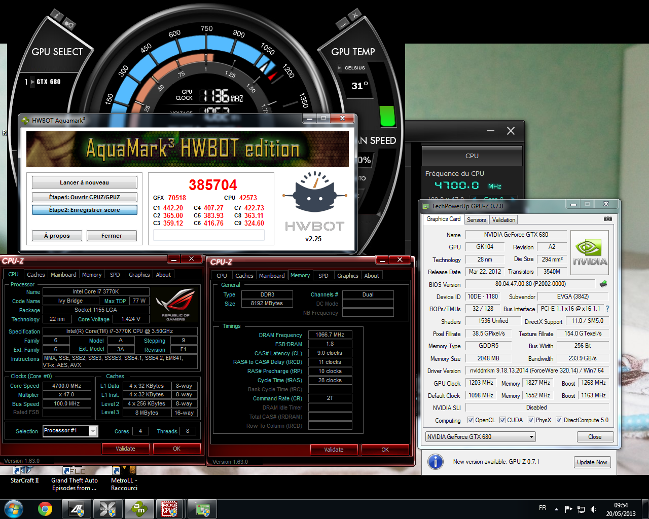Open SPD tab in memory CPU-Z window
The image size is (649, 519).
pos(323,276)
